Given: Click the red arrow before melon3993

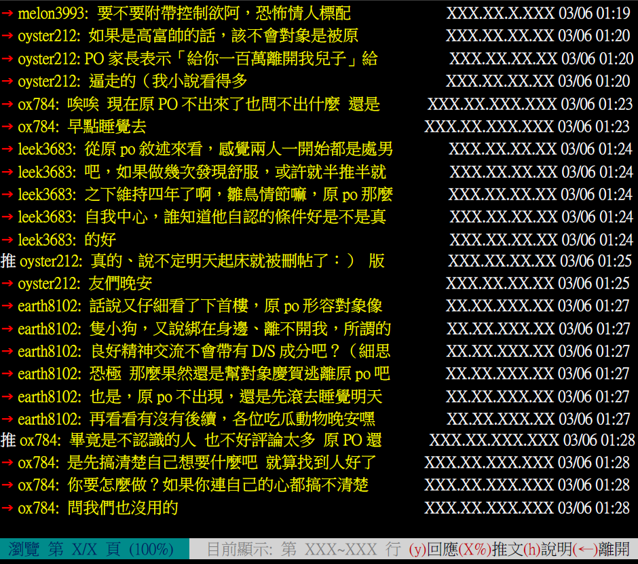Looking at the screenshot, I should [x=7, y=14].
